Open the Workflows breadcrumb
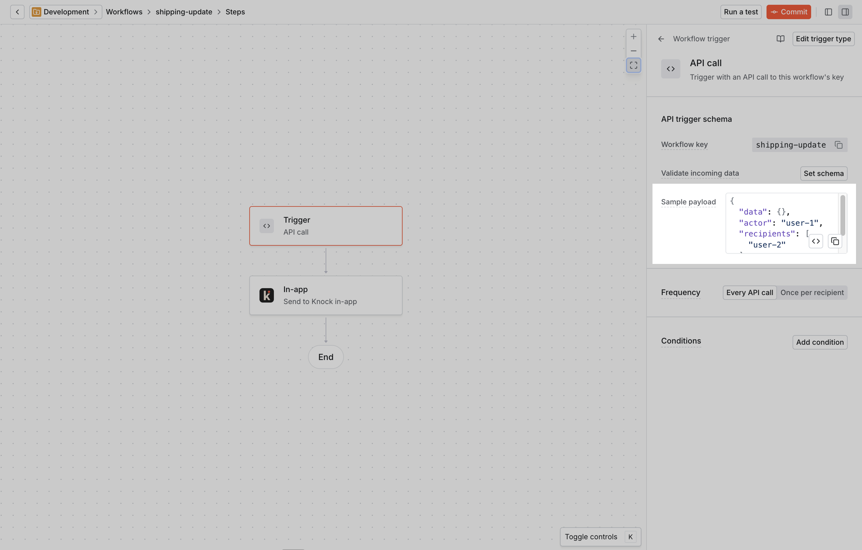 pos(124,12)
